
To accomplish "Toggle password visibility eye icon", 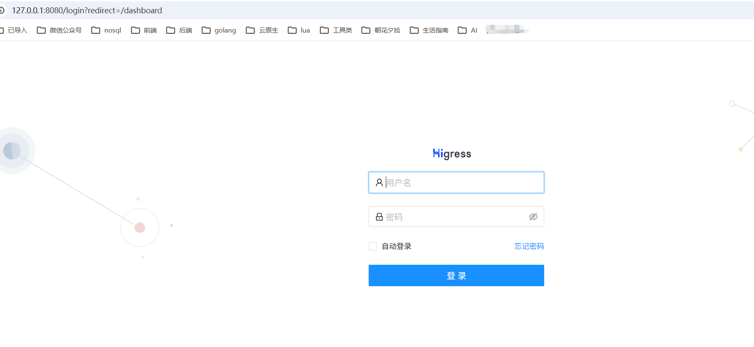I will tap(533, 217).
